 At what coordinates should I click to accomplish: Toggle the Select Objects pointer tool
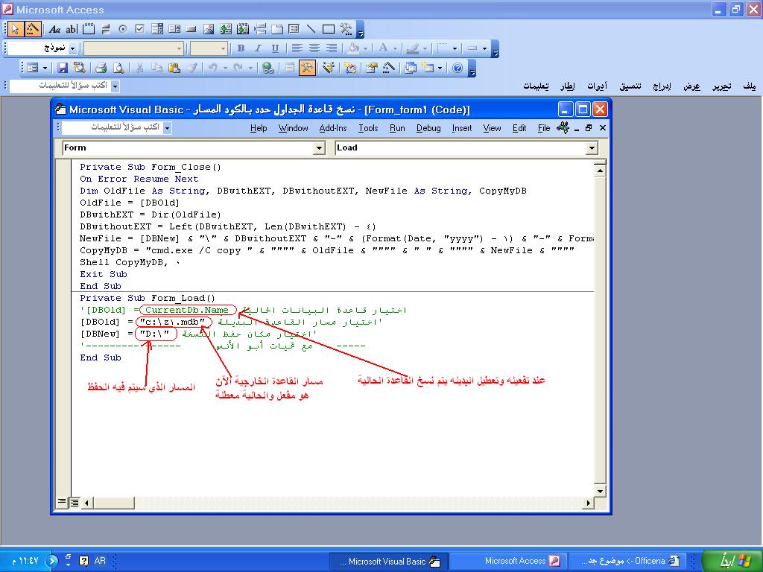[16, 29]
